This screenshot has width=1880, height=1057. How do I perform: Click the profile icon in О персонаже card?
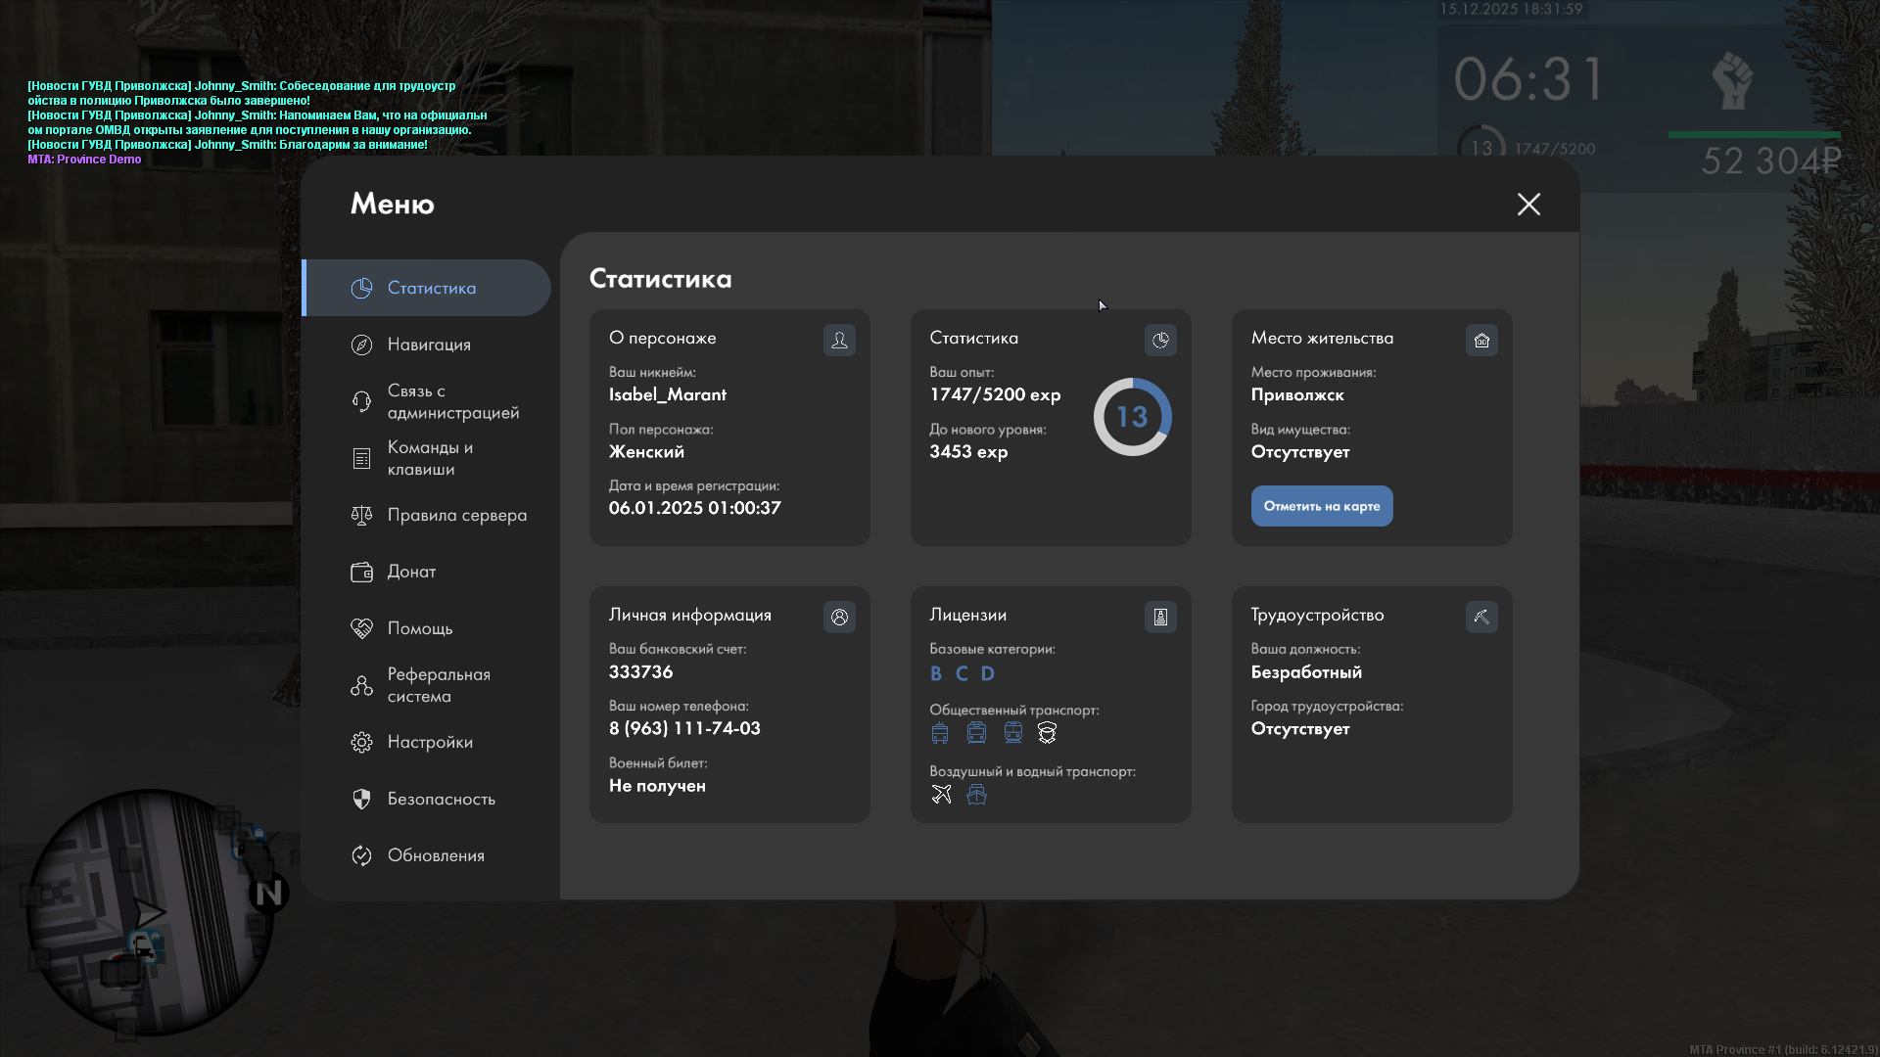coord(839,340)
